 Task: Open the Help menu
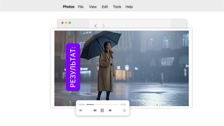pyautogui.click(x=129, y=7)
